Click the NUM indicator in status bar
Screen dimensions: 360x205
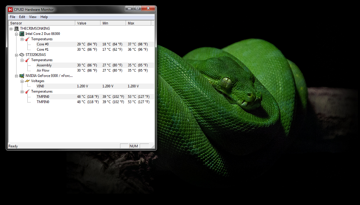click(x=134, y=146)
